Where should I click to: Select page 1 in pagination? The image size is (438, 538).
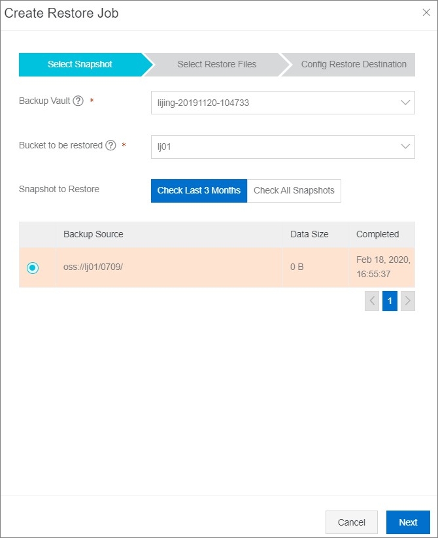(x=390, y=301)
